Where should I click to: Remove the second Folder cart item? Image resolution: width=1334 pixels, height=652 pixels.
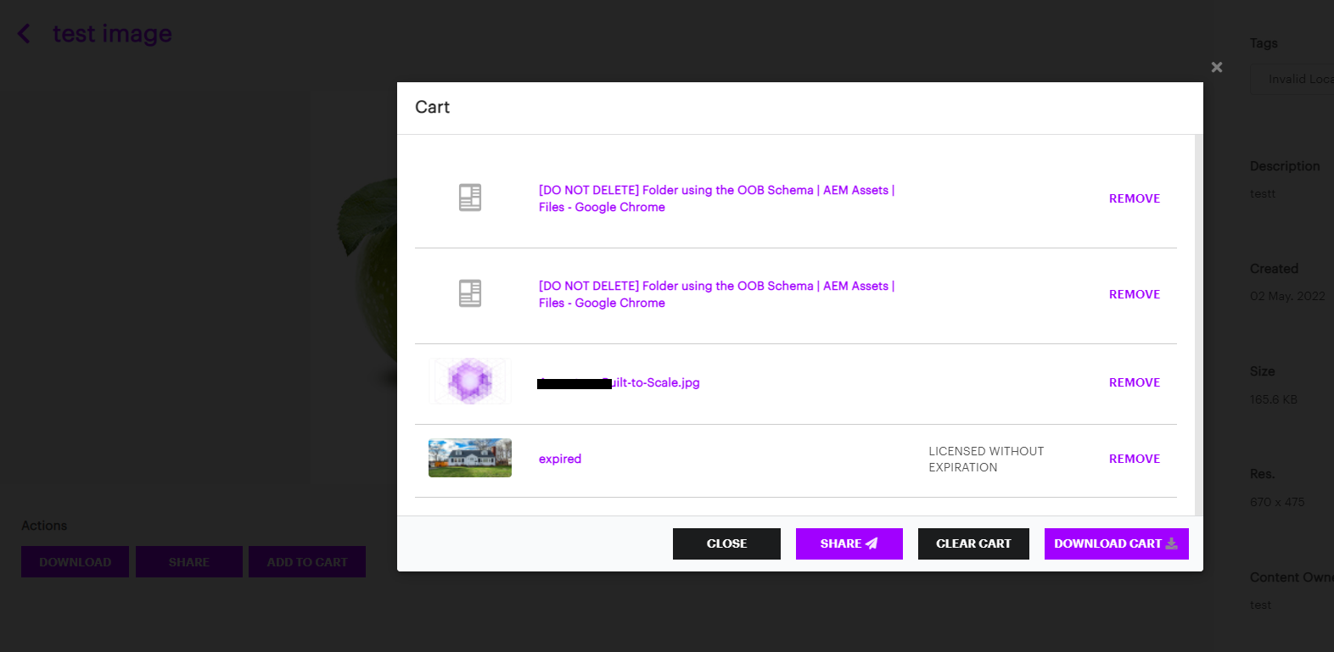click(1134, 294)
